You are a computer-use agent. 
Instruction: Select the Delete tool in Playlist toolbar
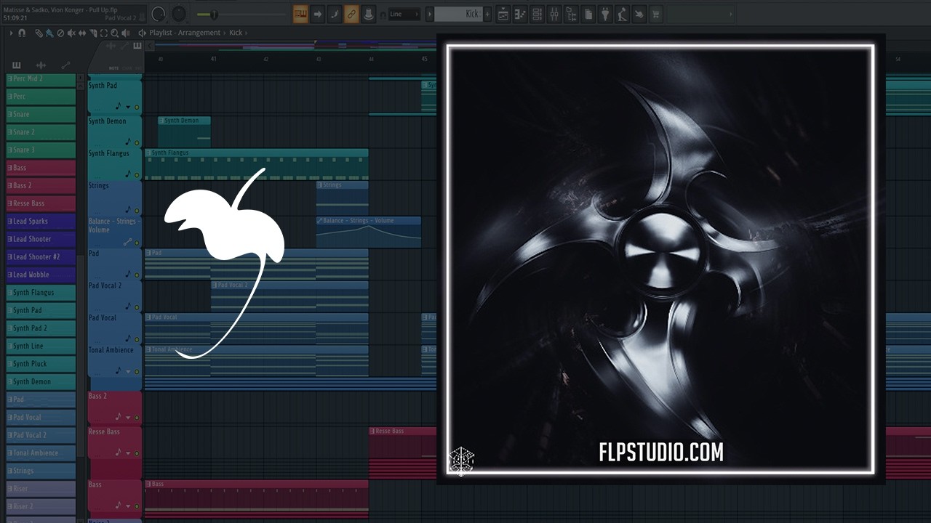(x=60, y=33)
